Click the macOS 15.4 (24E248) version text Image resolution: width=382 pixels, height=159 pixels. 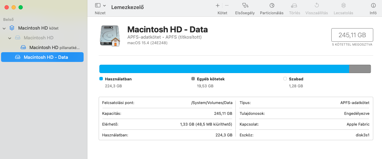click(x=147, y=43)
